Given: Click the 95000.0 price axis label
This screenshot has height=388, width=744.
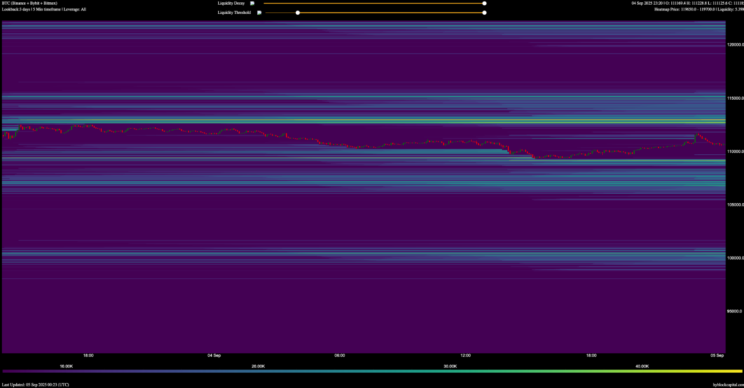Looking at the screenshot, I should (734, 312).
